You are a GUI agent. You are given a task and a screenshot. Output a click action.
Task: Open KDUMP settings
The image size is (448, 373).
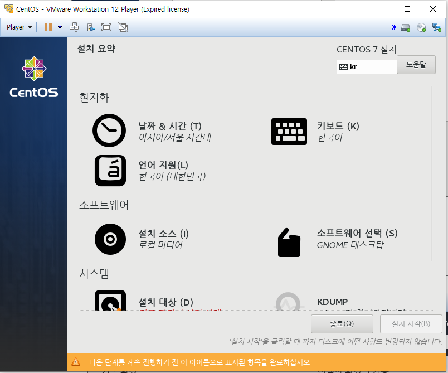(x=332, y=302)
